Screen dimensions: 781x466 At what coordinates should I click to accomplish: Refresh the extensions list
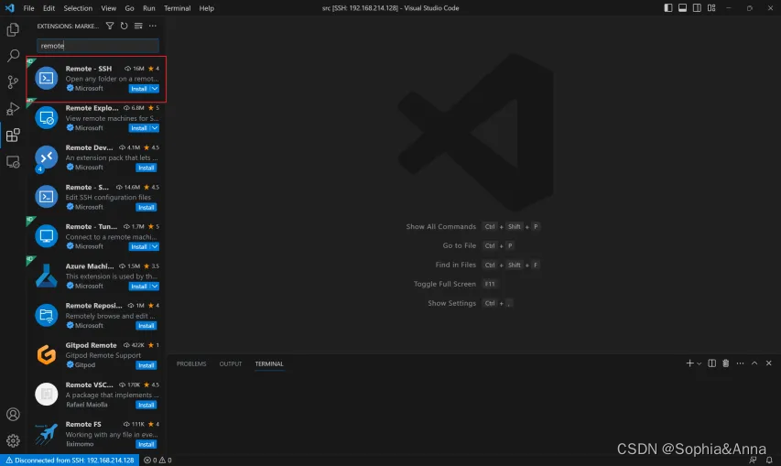(x=124, y=26)
